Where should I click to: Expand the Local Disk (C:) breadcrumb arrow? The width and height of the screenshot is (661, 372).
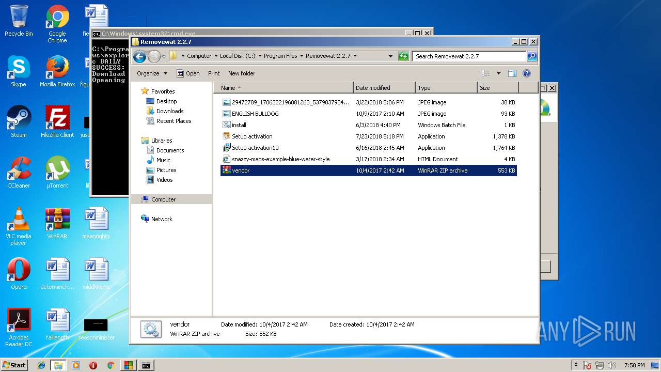pyautogui.click(x=259, y=56)
